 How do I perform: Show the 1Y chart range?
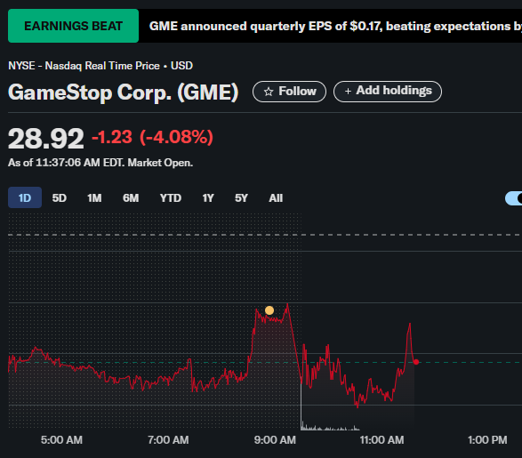point(208,198)
